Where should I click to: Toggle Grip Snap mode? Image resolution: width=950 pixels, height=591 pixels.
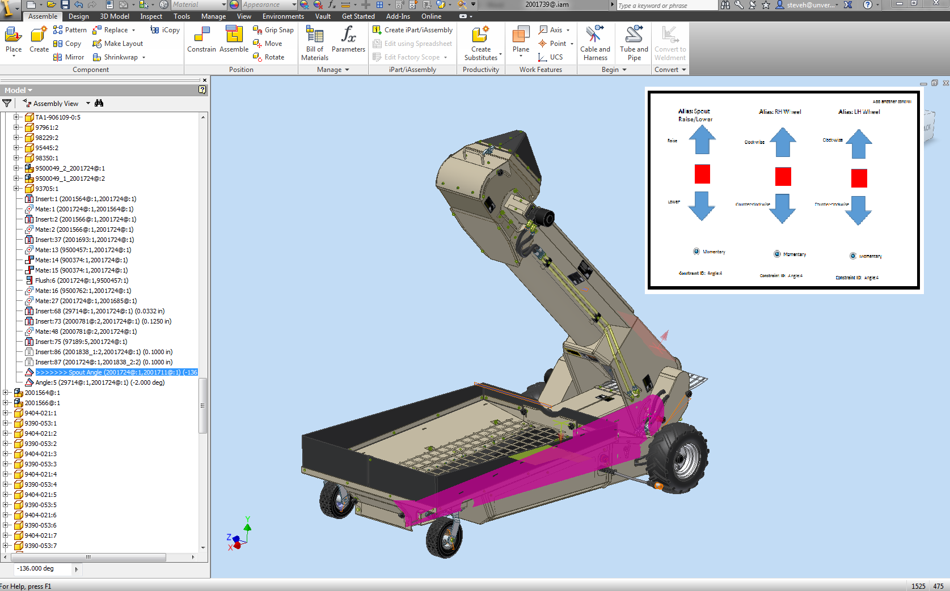pos(257,29)
